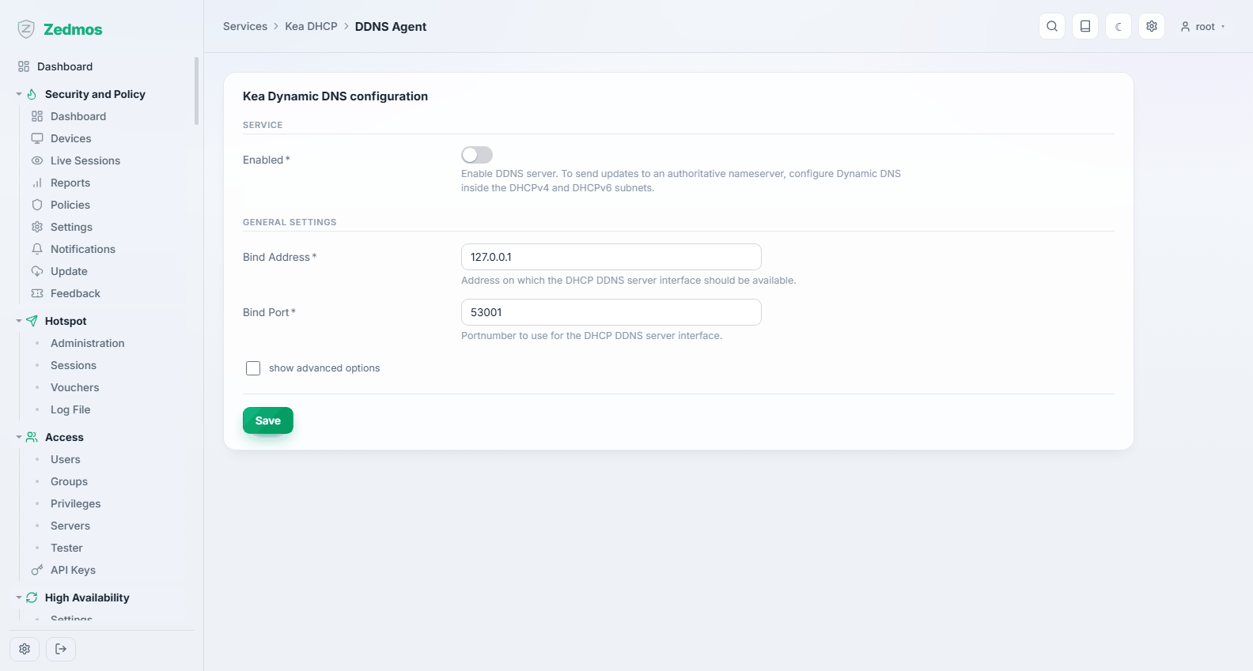Click the Feedback ticket icon
Image resolution: width=1253 pixels, height=671 pixels.
[37, 293]
